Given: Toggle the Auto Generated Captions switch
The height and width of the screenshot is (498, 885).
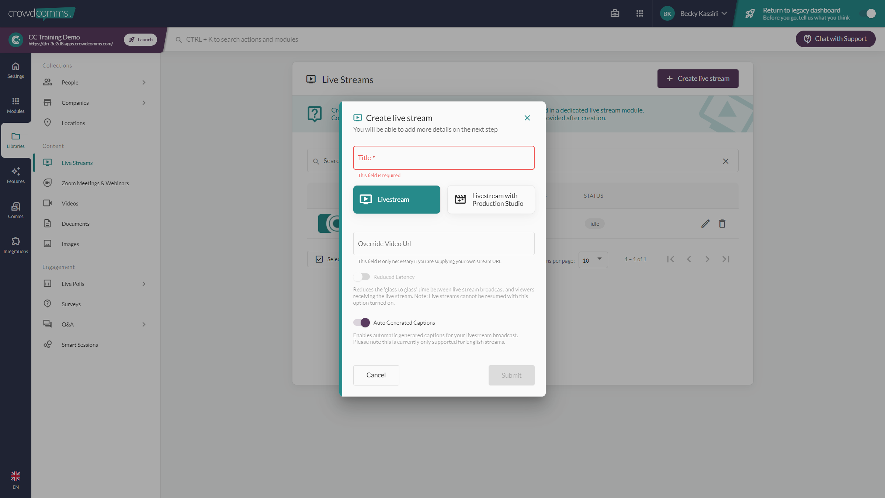Looking at the screenshot, I should 361,322.
